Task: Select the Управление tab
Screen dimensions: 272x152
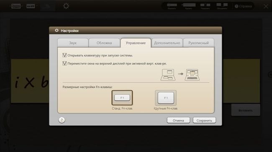Action: pyautogui.click(x=136, y=43)
